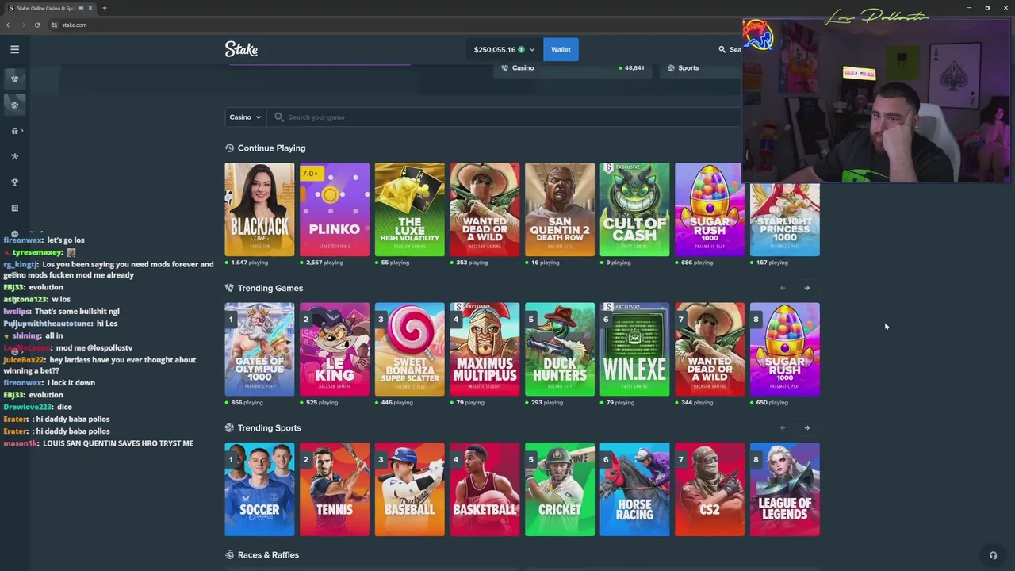Click the Trending Games heading icon
Screen dimensions: 1015x571
[x=229, y=288]
